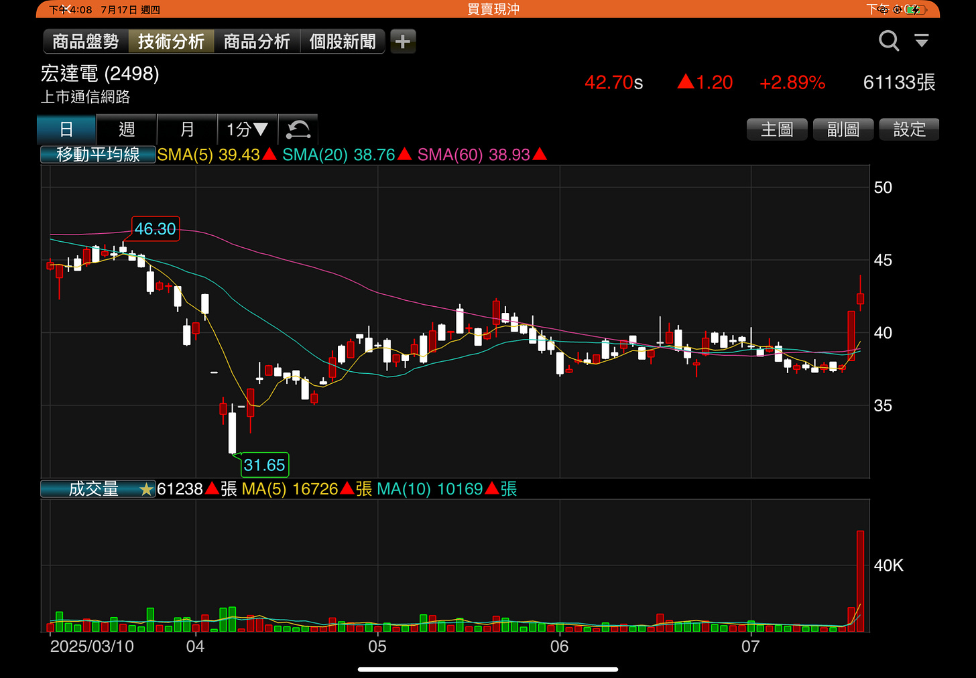
Task: Select the 技術分析 tab
Action: (x=171, y=42)
